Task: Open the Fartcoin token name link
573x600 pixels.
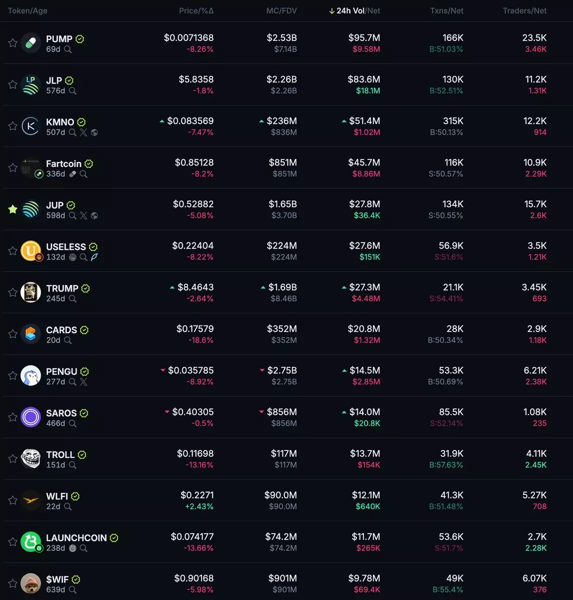Action: (x=64, y=163)
